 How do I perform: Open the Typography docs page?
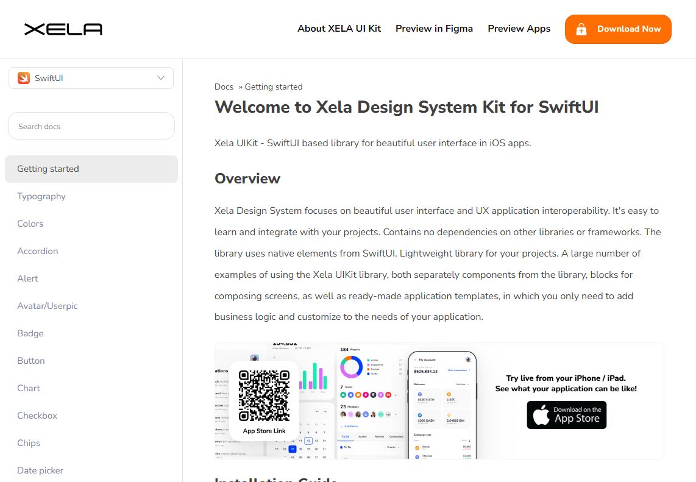pos(41,196)
